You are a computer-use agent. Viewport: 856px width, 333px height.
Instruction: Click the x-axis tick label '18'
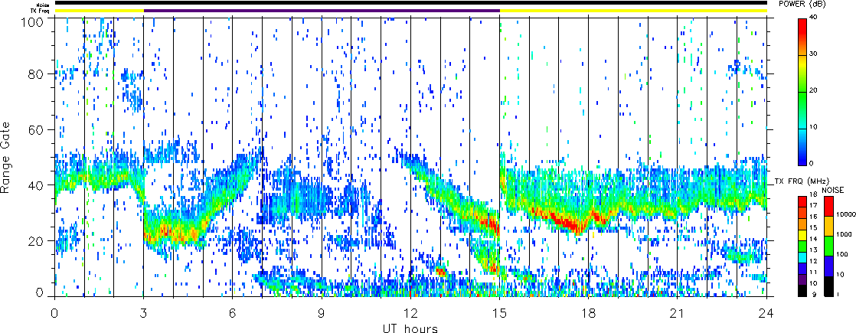(589, 313)
